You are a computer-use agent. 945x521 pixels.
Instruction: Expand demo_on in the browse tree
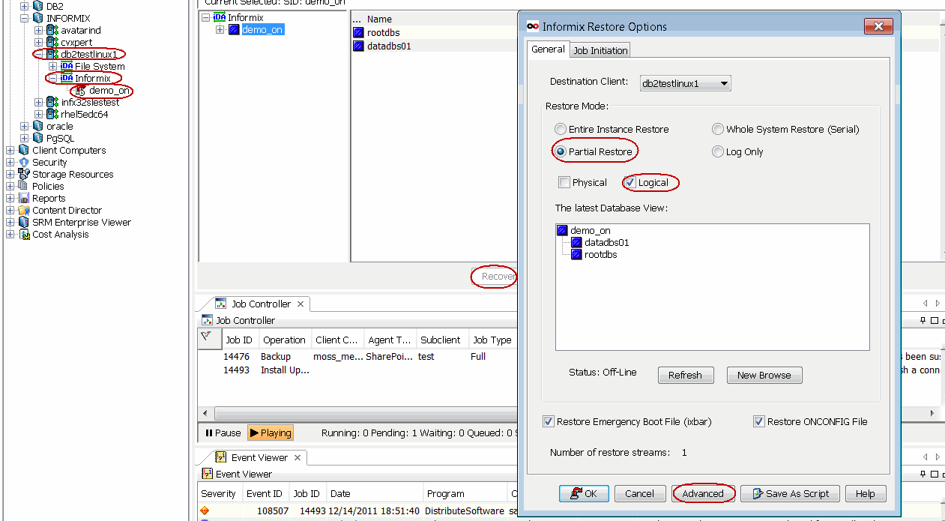[x=220, y=30]
